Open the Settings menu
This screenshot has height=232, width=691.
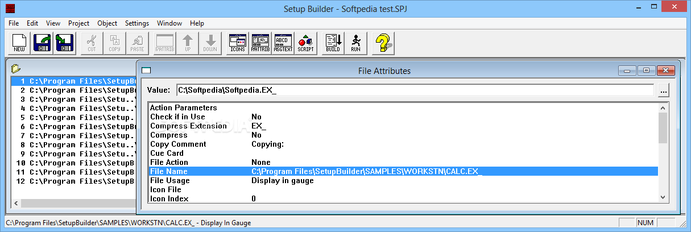[137, 23]
